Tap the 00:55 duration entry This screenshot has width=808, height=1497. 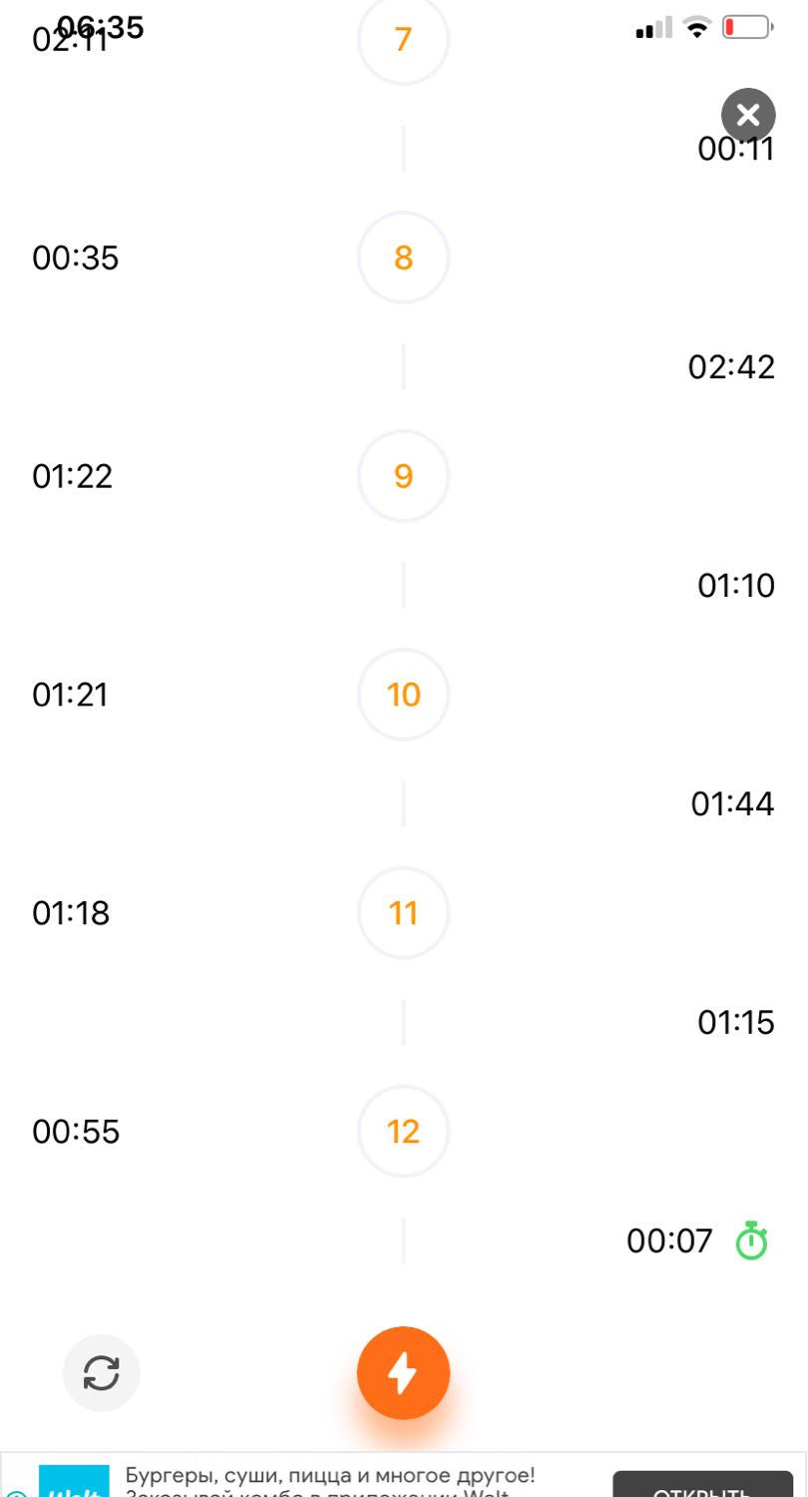click(76, 1132)
